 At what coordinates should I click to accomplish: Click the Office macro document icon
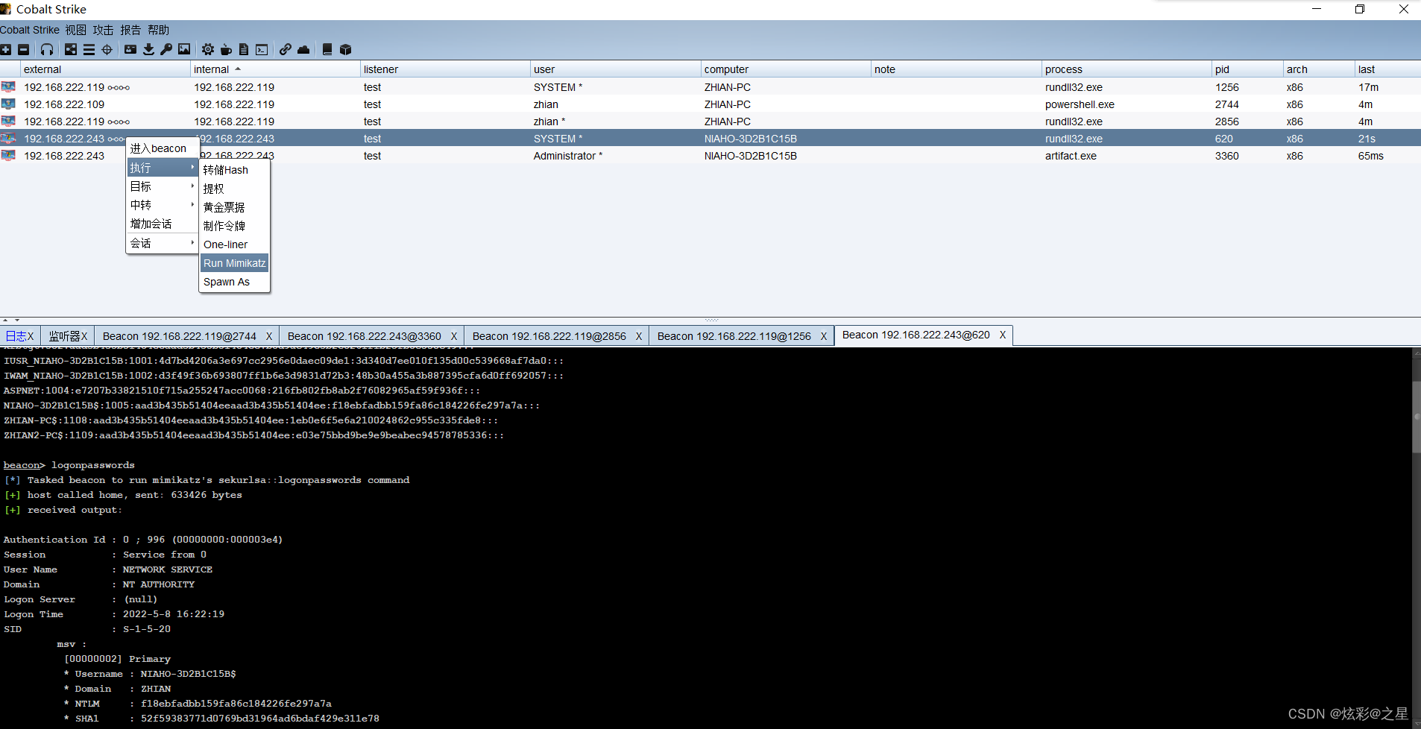244,49
